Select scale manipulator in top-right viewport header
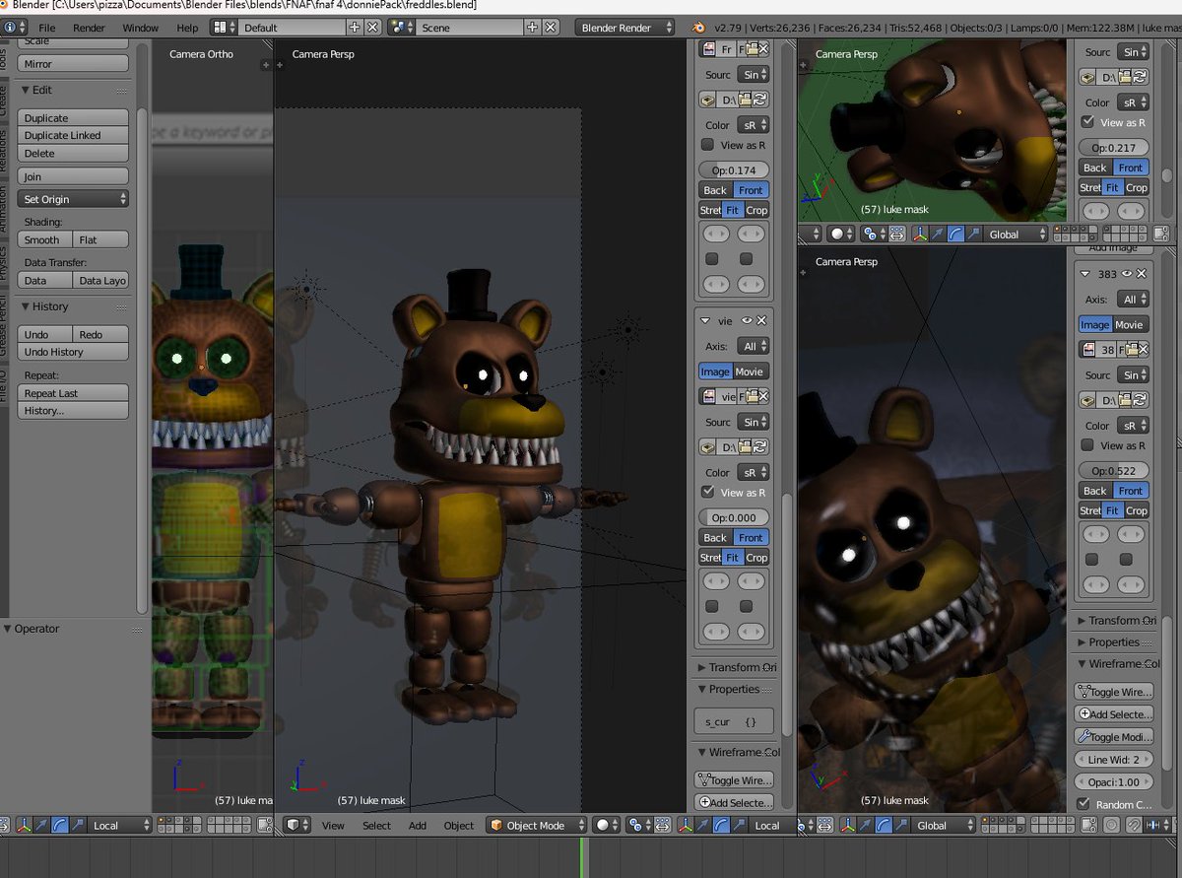 [972, 235]
